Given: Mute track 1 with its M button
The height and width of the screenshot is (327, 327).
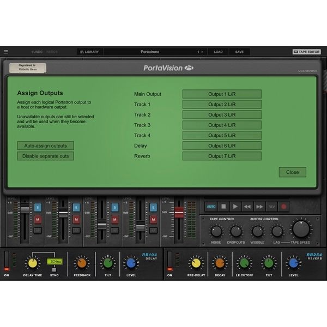Looking at the screenshot, I should 38,220.
